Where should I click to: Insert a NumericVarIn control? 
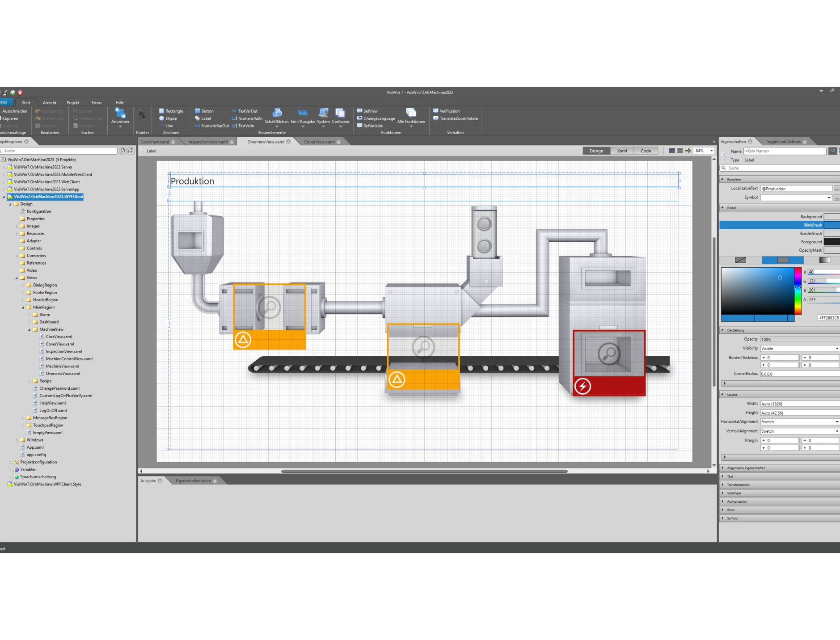point(247,118)
